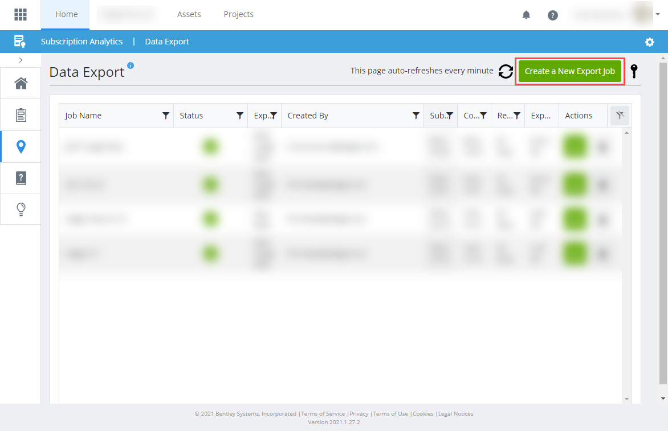Open the help question mark icon
This screenshot has width=668, height=431.
click(x=552, y=15)
